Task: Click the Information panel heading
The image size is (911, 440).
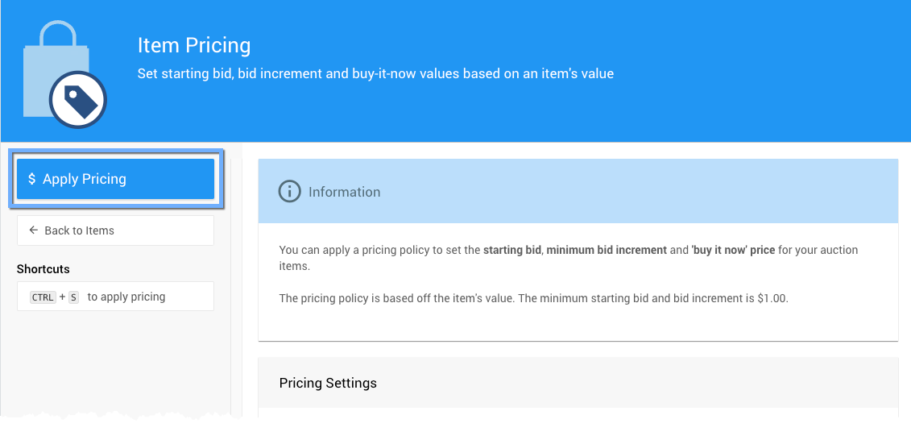Action: [344, 192]
